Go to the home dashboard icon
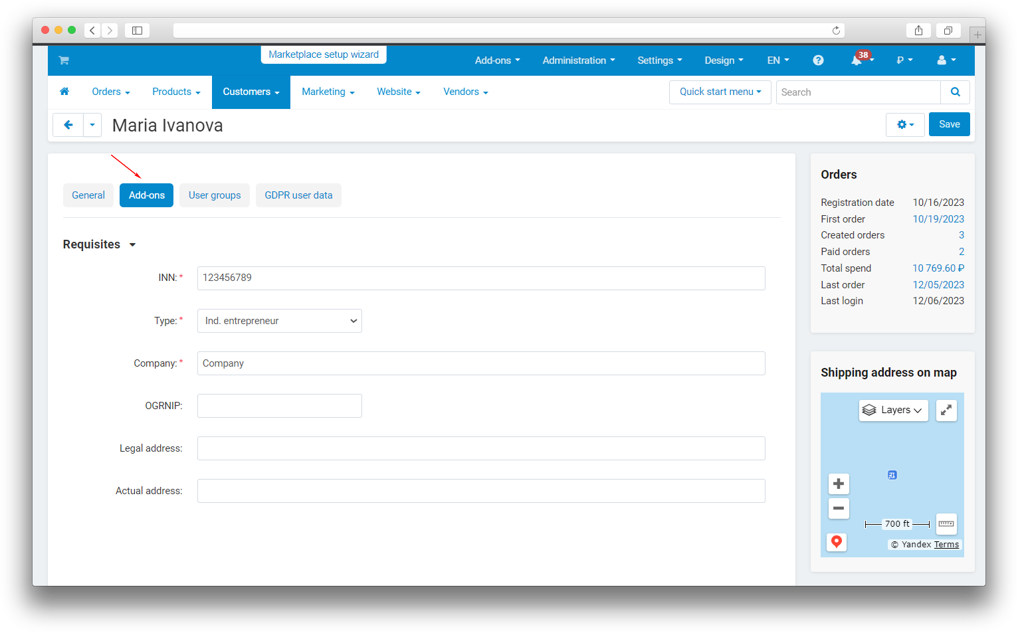 [64, 92]
